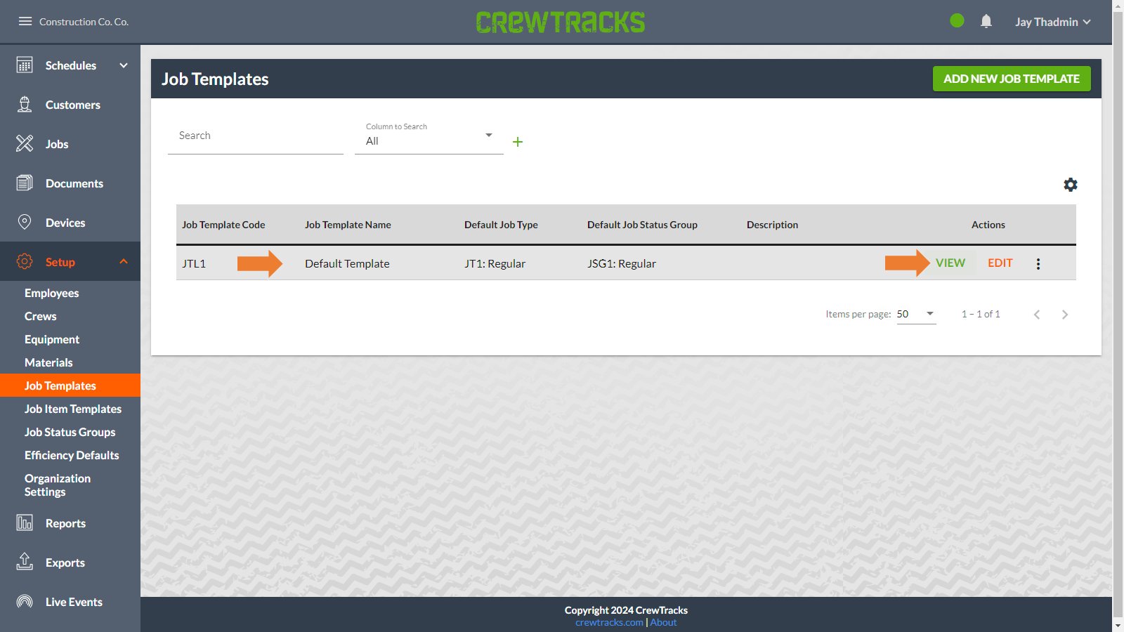This screenshot has height=632, width=1124.
Task: Open Materials under Setup
Action: [48, 362]
